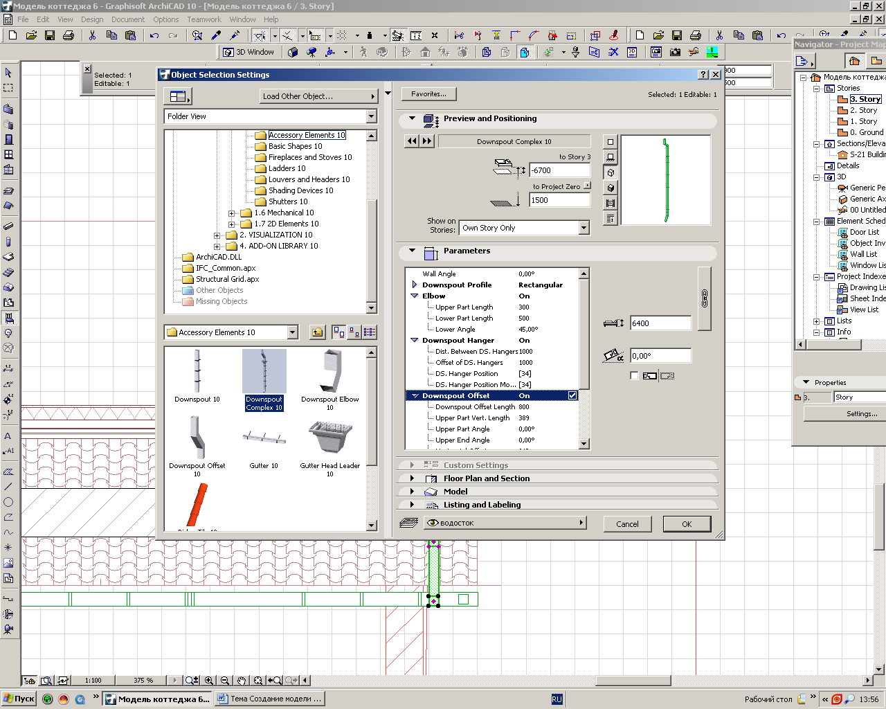Image resolution: width=886 pixels, height=709 pixels.
Task: Toggle the mirror object checkbox
Action: (634, 375)
